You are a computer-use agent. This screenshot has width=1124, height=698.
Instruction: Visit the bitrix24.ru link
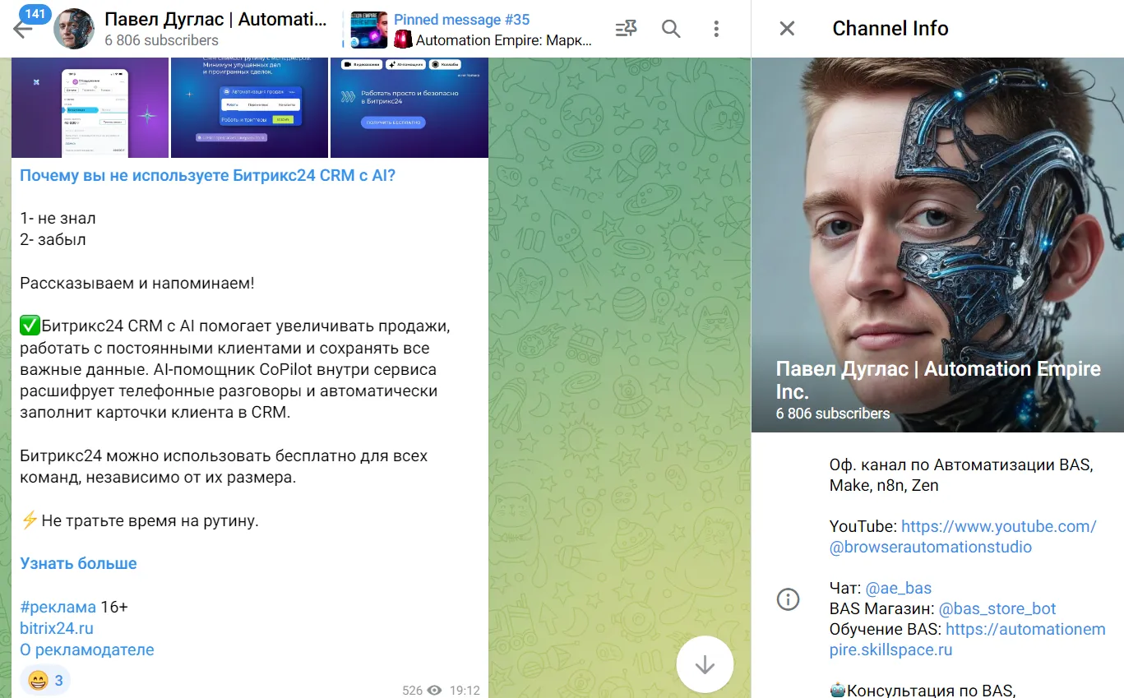pos(57,628)
